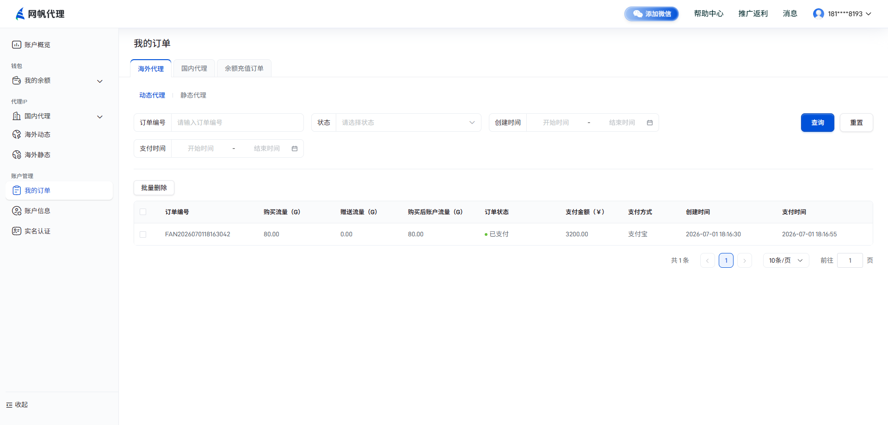Click the 共 1 条 total count

[680, 260]
